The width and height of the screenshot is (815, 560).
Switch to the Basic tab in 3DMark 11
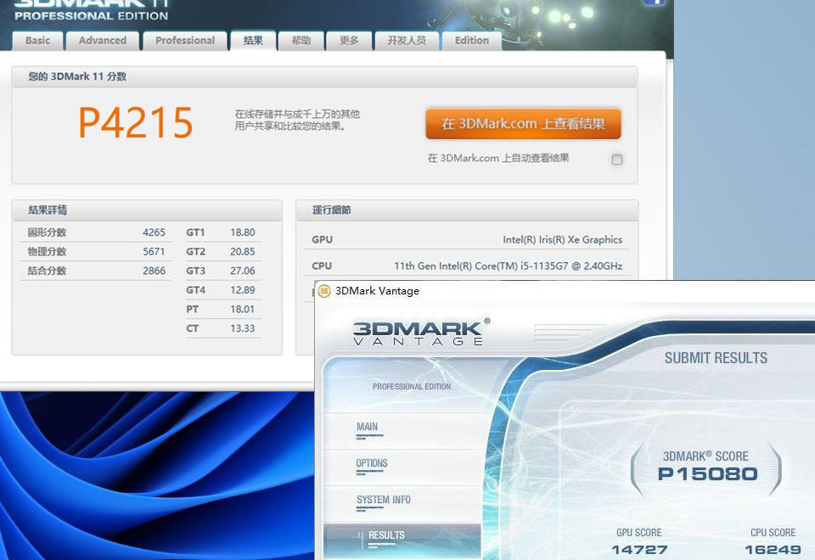38,41
